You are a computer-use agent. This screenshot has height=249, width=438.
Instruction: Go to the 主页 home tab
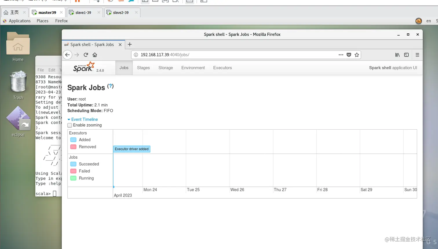pos(14,12)
